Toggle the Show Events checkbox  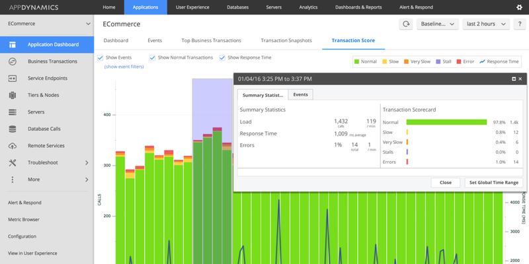pos(100,57)
